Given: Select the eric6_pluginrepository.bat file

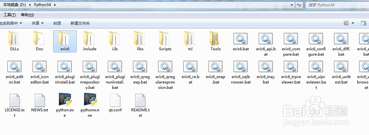Looking at the screenshot, I should click(x=90, y=75).
